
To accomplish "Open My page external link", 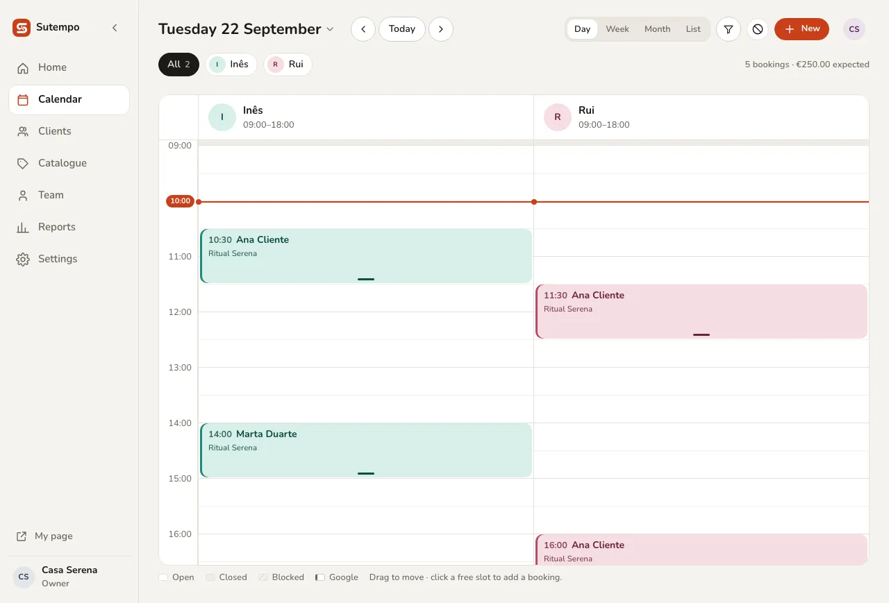I will coord(44,536).
